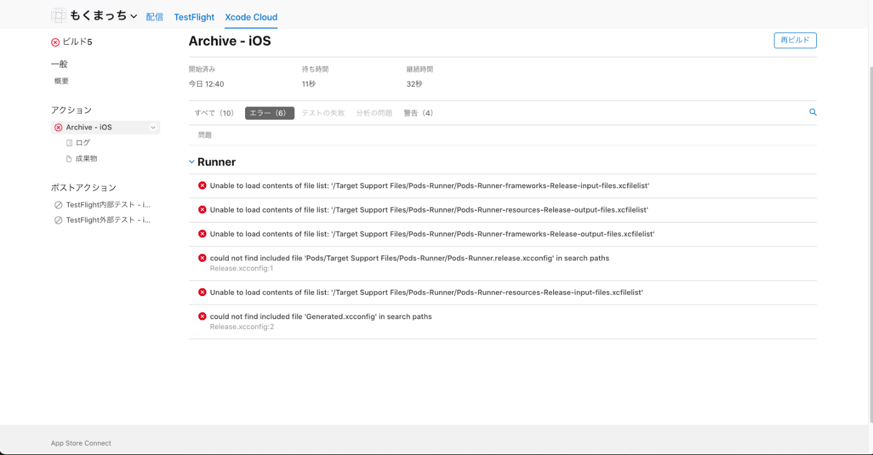
Task: Open the resources-Release-output-files.xcfilelist error message
Action: point(429,210)
